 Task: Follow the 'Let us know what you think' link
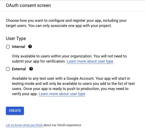pyautogui.click(x=24, y=125)
